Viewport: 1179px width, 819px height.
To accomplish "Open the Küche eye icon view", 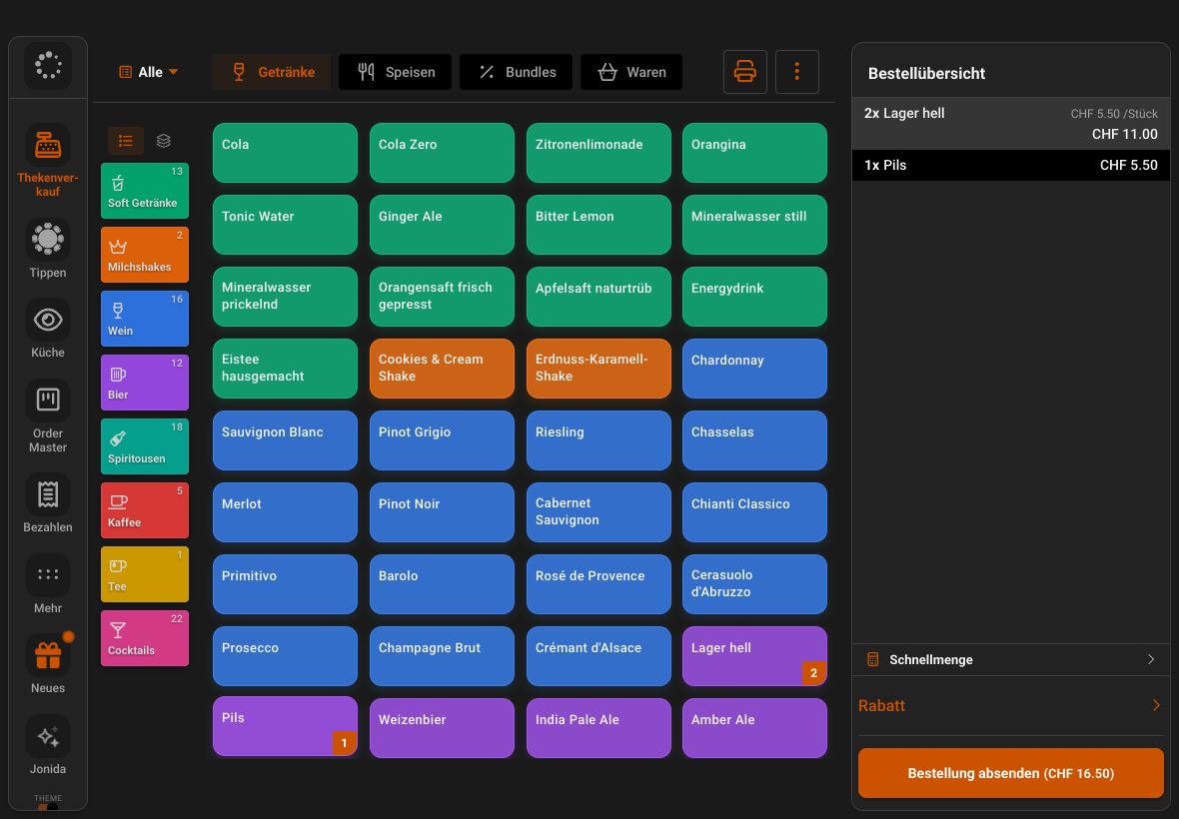I will coord(47,320).
